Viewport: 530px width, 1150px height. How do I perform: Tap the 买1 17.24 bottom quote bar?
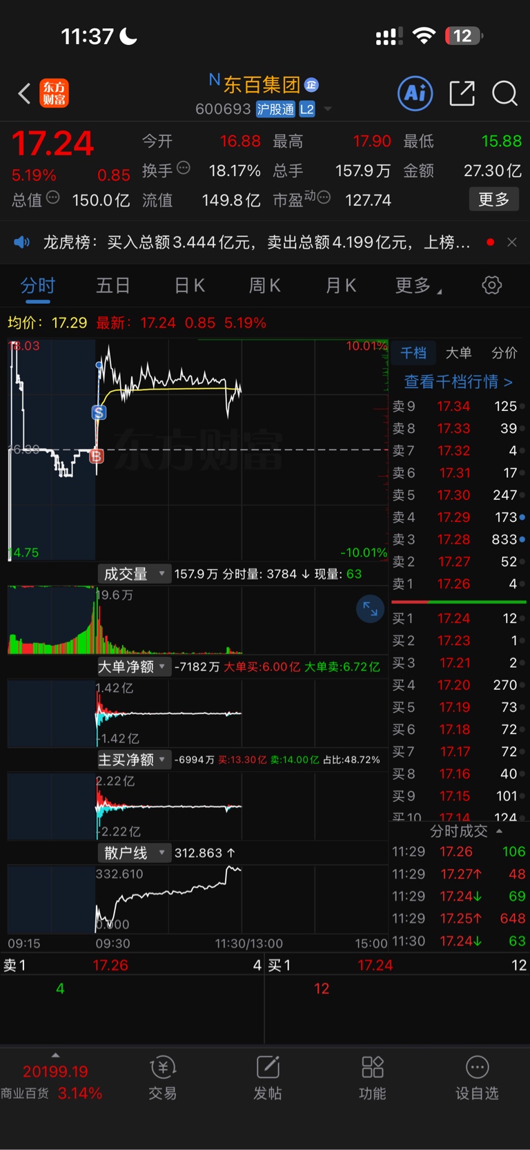pos(397,966)
